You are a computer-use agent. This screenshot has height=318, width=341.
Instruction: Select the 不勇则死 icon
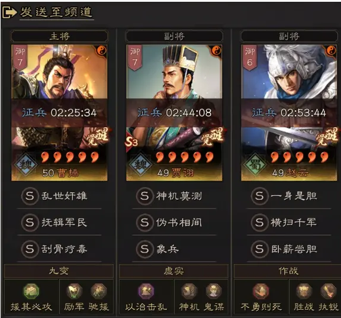(261, 291)
